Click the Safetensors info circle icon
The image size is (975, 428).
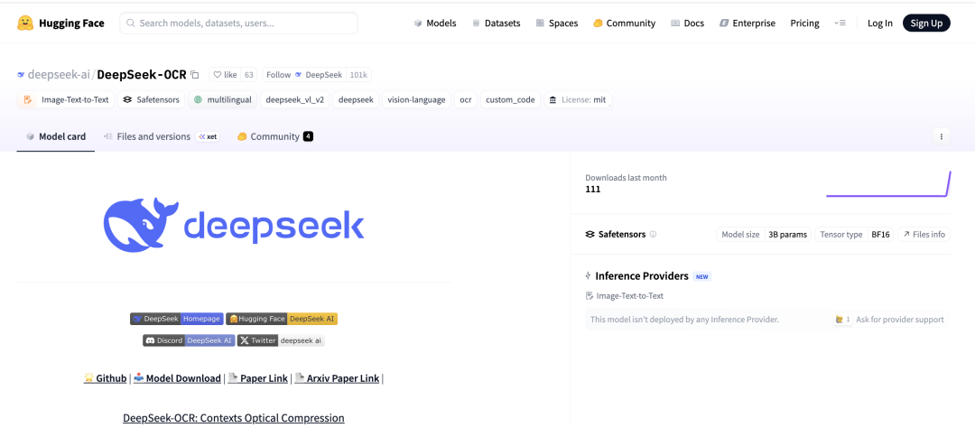click(653, 235)
